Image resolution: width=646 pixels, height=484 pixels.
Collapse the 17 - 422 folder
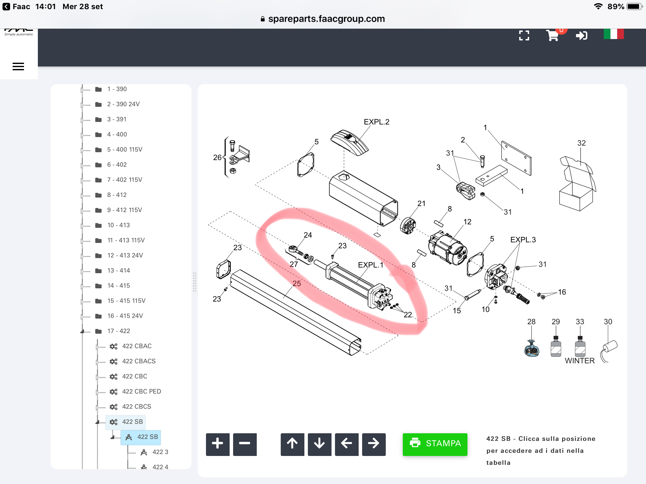[82, 331]
